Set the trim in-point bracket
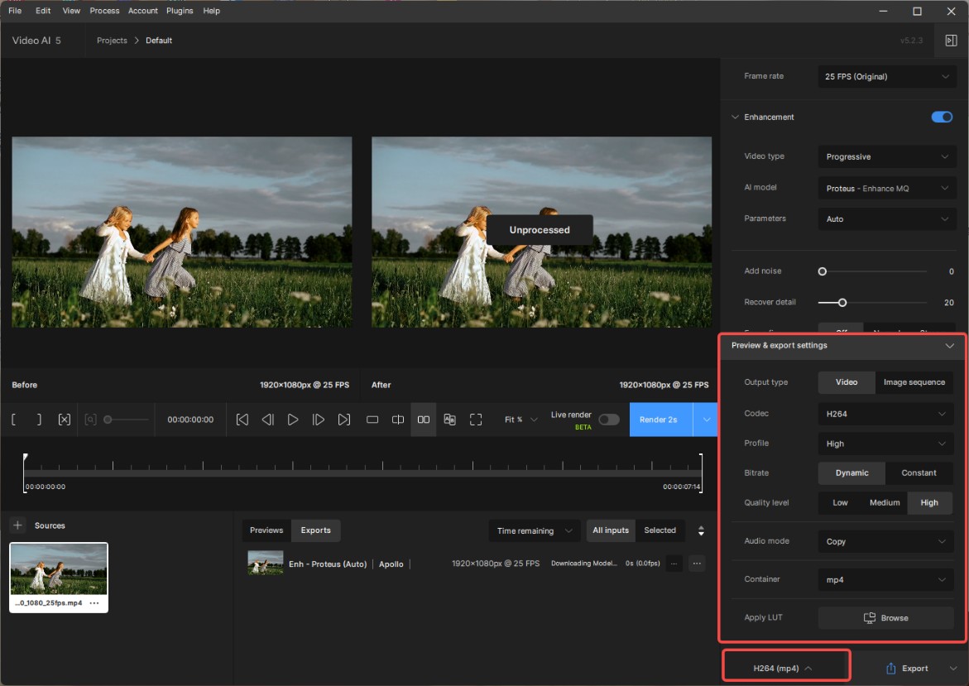Image resolution: width=969 pixels, height=686 pixels. click(14, 420)
